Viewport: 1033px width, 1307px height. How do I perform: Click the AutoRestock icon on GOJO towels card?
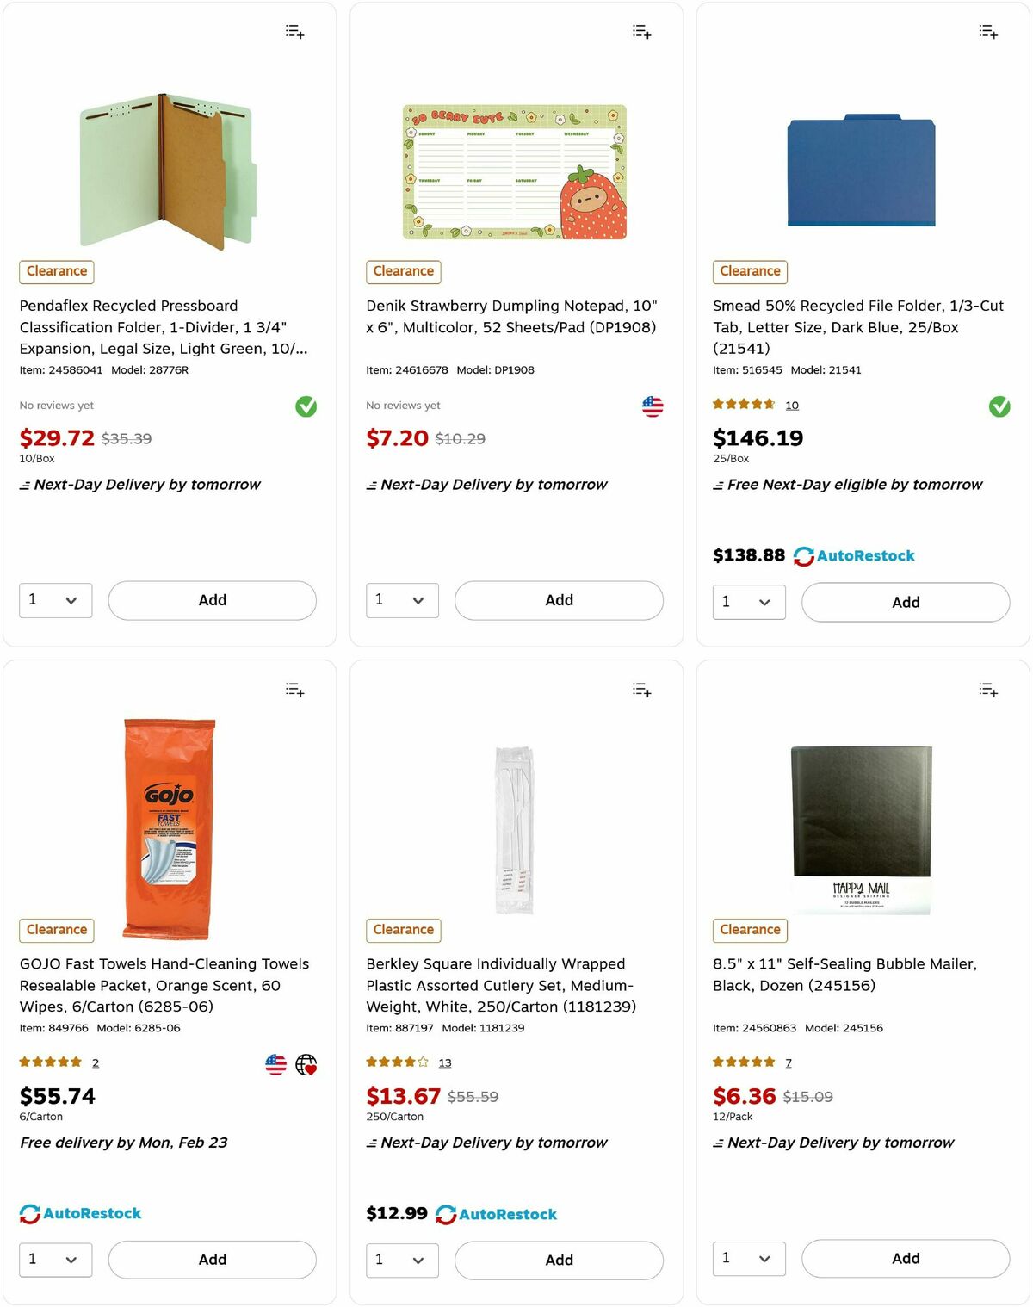(28, 1213)
